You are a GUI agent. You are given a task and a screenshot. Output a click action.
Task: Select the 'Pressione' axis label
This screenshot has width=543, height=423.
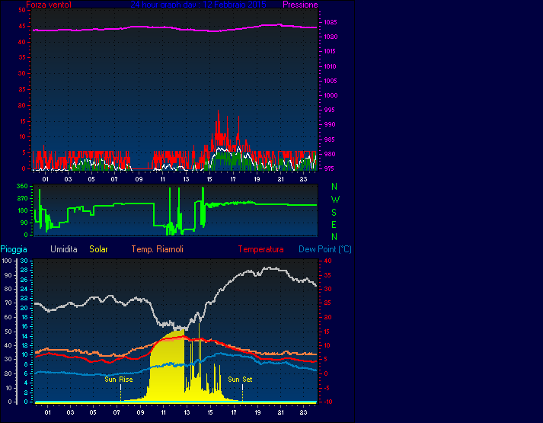pyautogui.click(x=300, y=5)
